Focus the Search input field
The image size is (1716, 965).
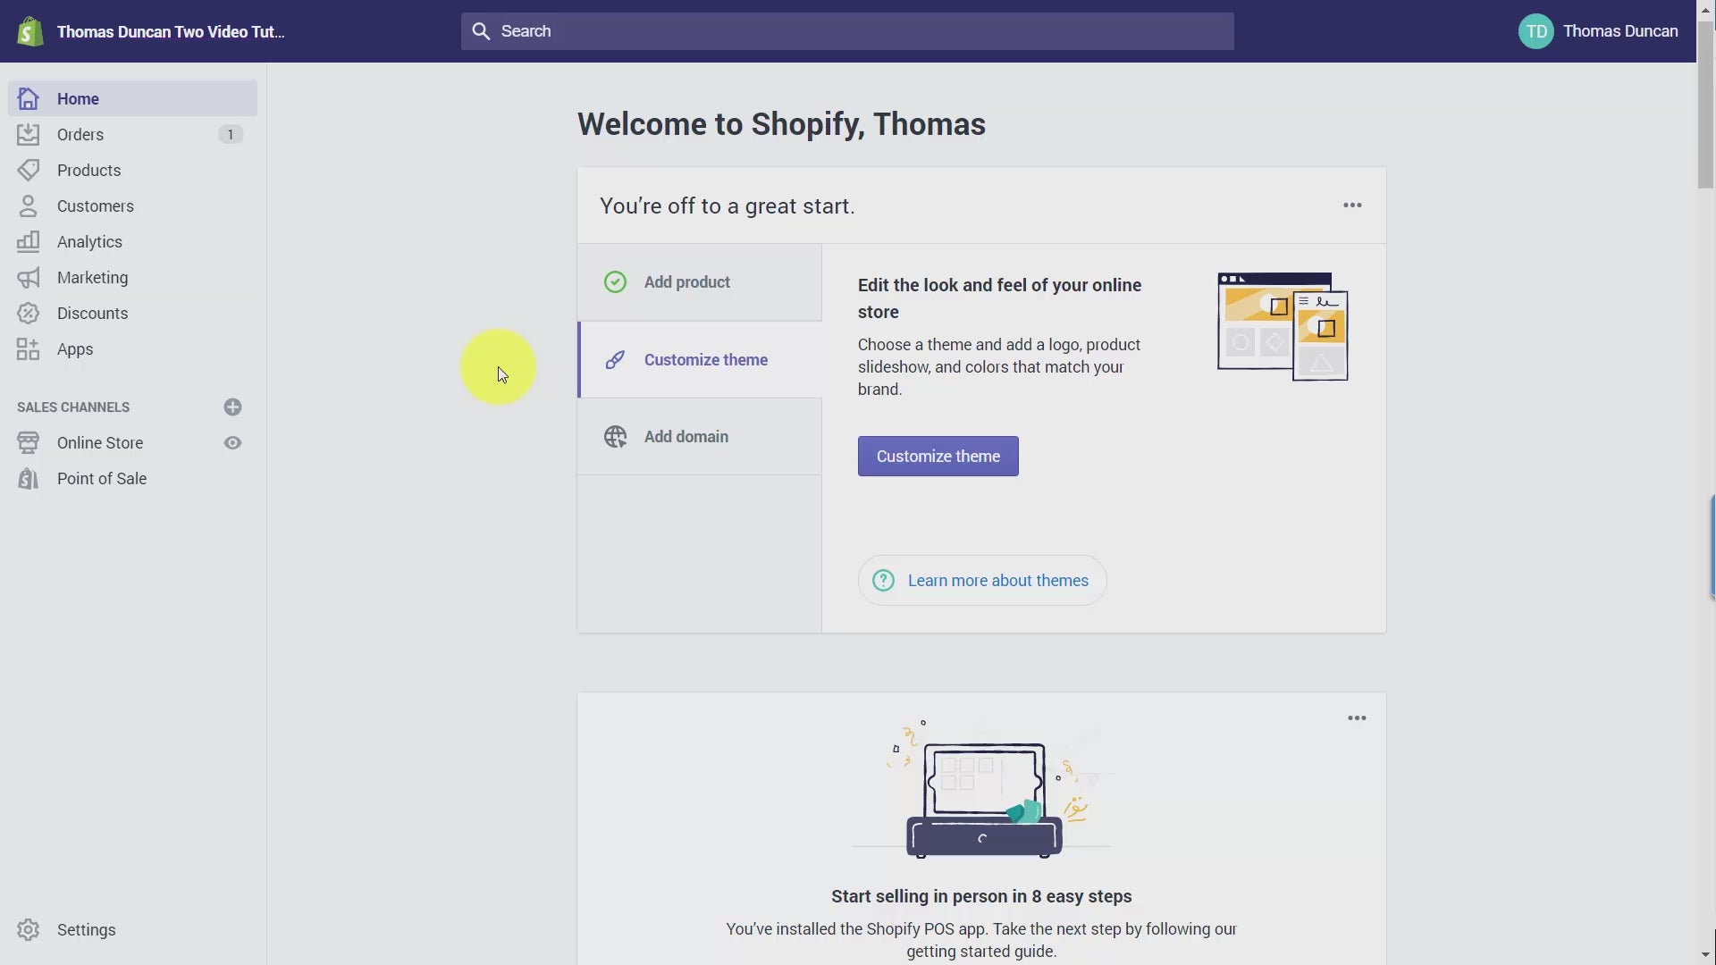pyautogui.click(x=847, y=31)
